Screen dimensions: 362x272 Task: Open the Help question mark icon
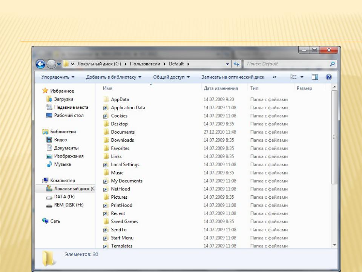coord(328,77)
